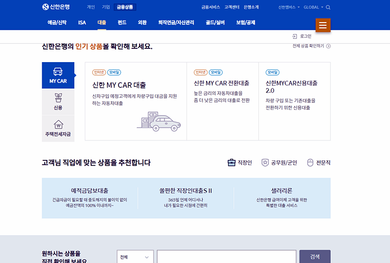The image size is (390, 263).
Task: Click the product search text field
Action: point(227,257)
